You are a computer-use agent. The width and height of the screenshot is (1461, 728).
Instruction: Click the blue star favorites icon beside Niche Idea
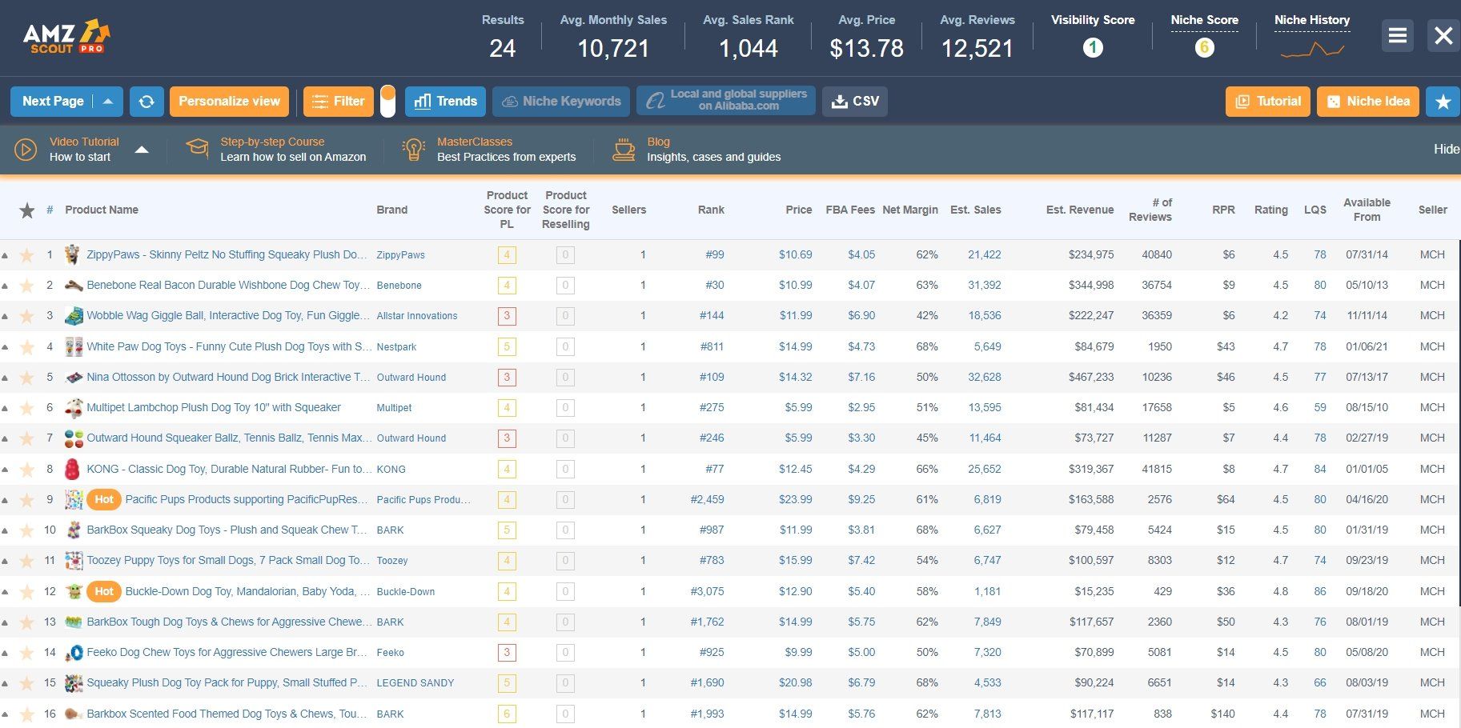(x=1443, y=102)
